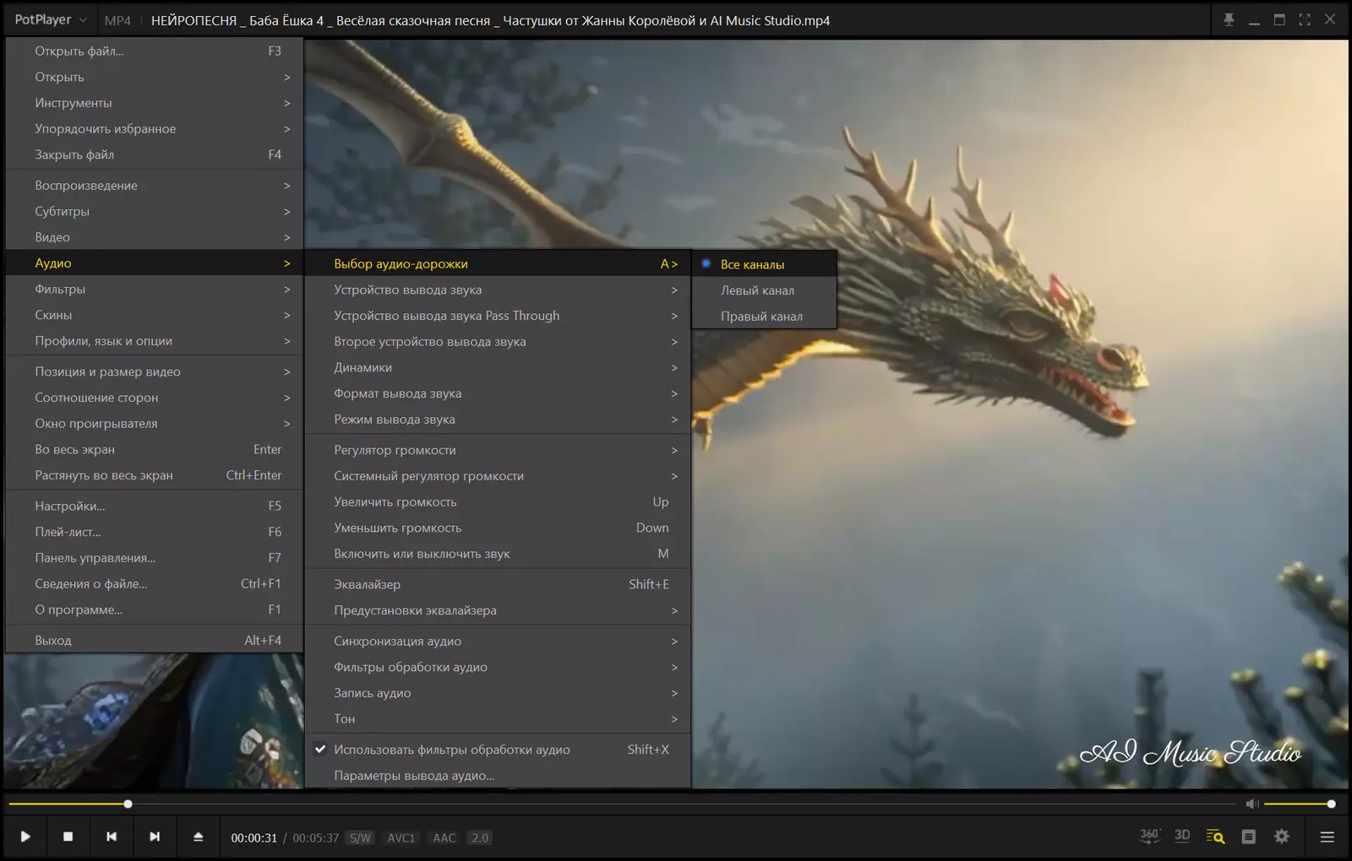Screen dimensions: 1352x861
Task: Click the Play button
Action: pyautogui.click(x=25, y=837)
